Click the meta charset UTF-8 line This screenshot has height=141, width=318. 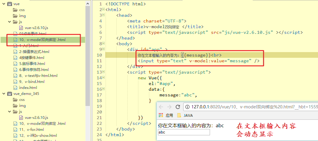157,21
